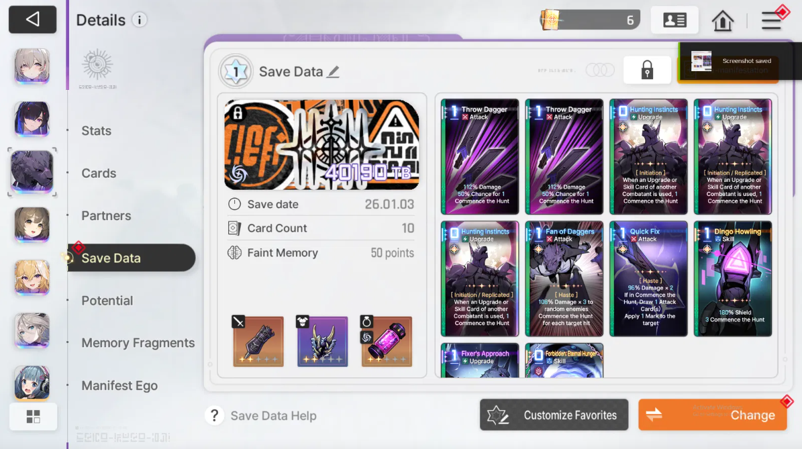Open Save Data Help question mark
Image resolution: width=802 pixels, height=449 pixels.
click(x=215, y=415)
